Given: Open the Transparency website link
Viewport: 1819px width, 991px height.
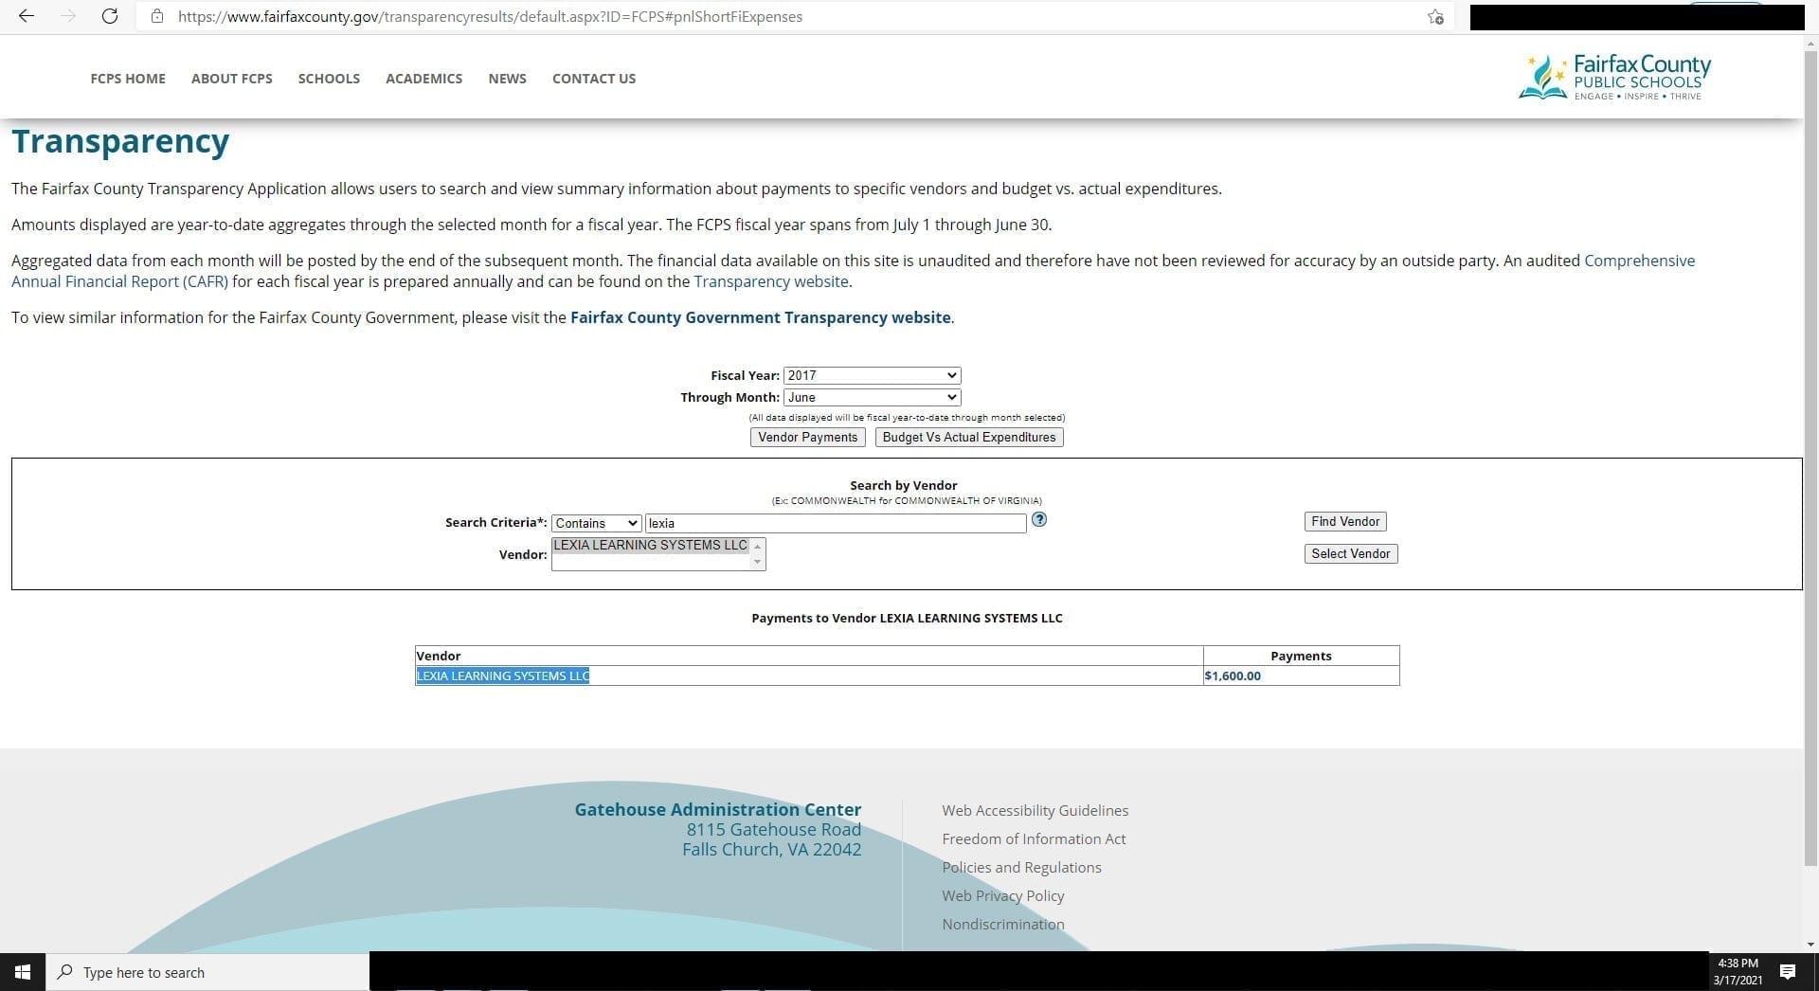Looking at the screenshot, I should (771, 281).
